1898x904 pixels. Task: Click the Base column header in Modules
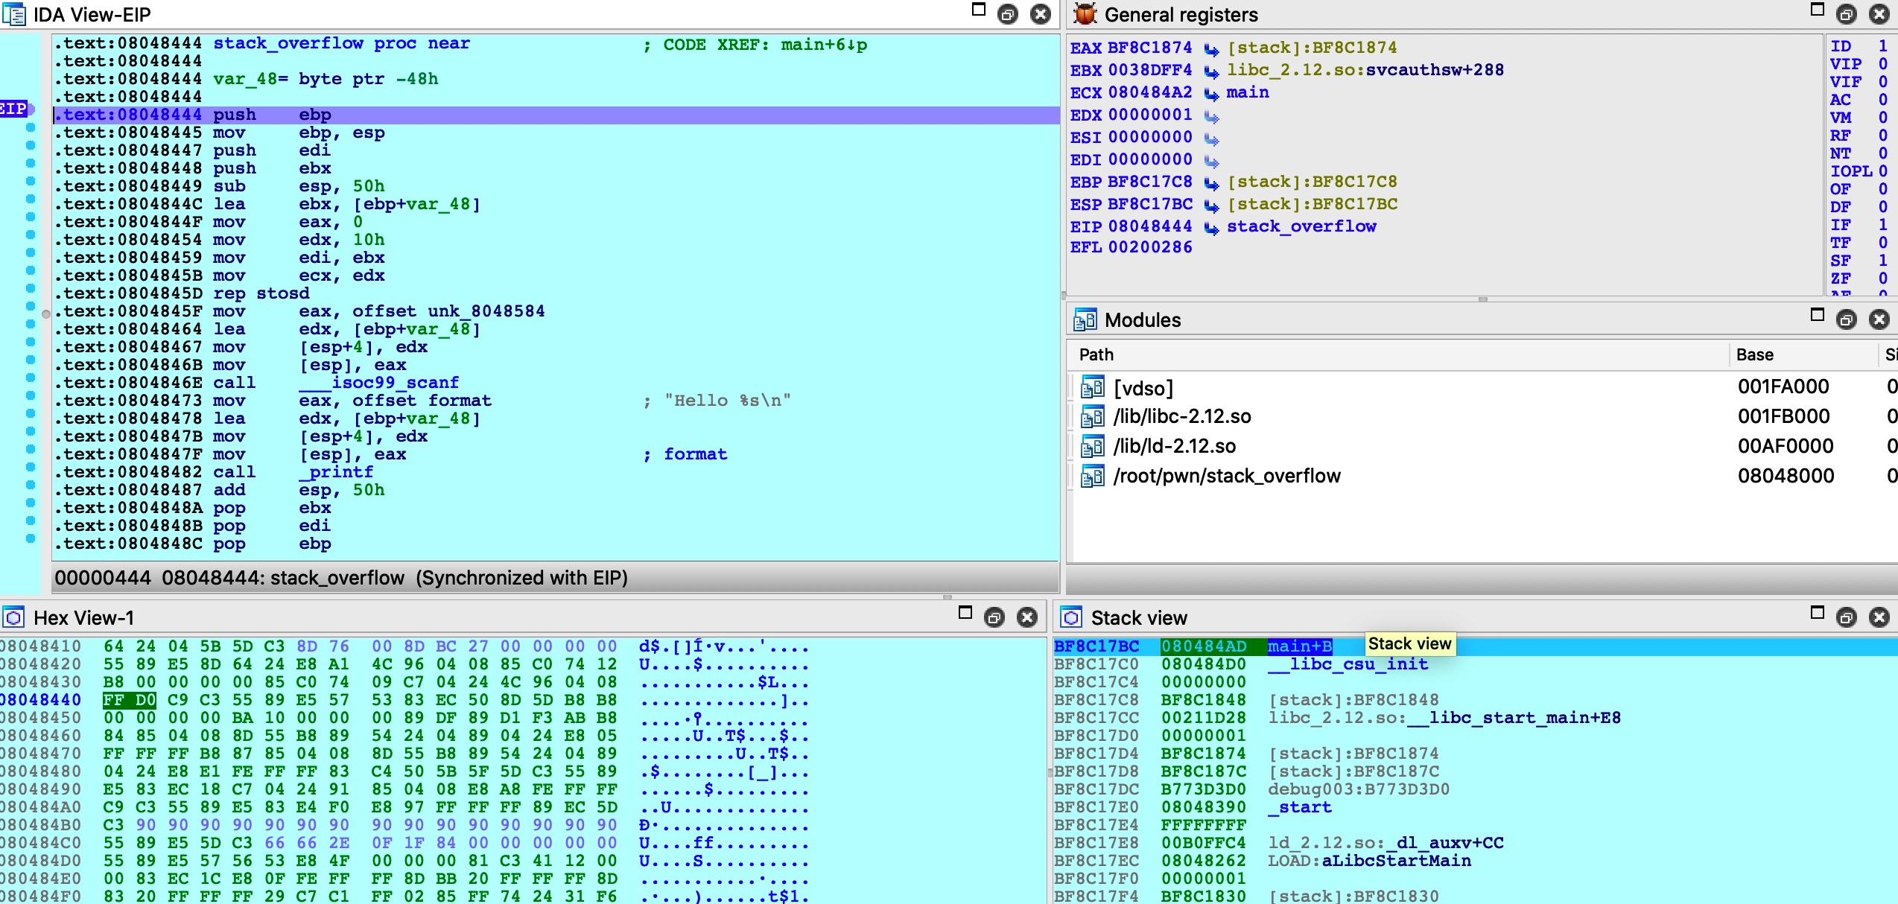coord(1755,354)
